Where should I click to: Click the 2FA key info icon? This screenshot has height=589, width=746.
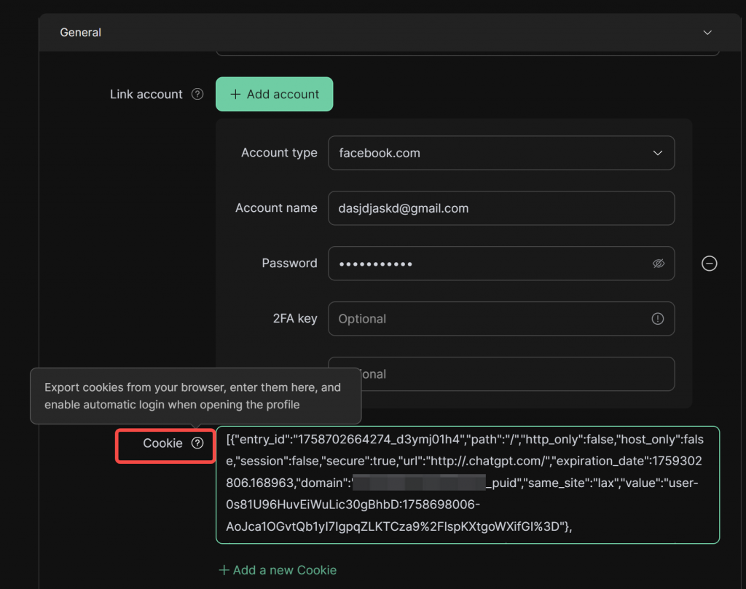[x=658, y=319]
